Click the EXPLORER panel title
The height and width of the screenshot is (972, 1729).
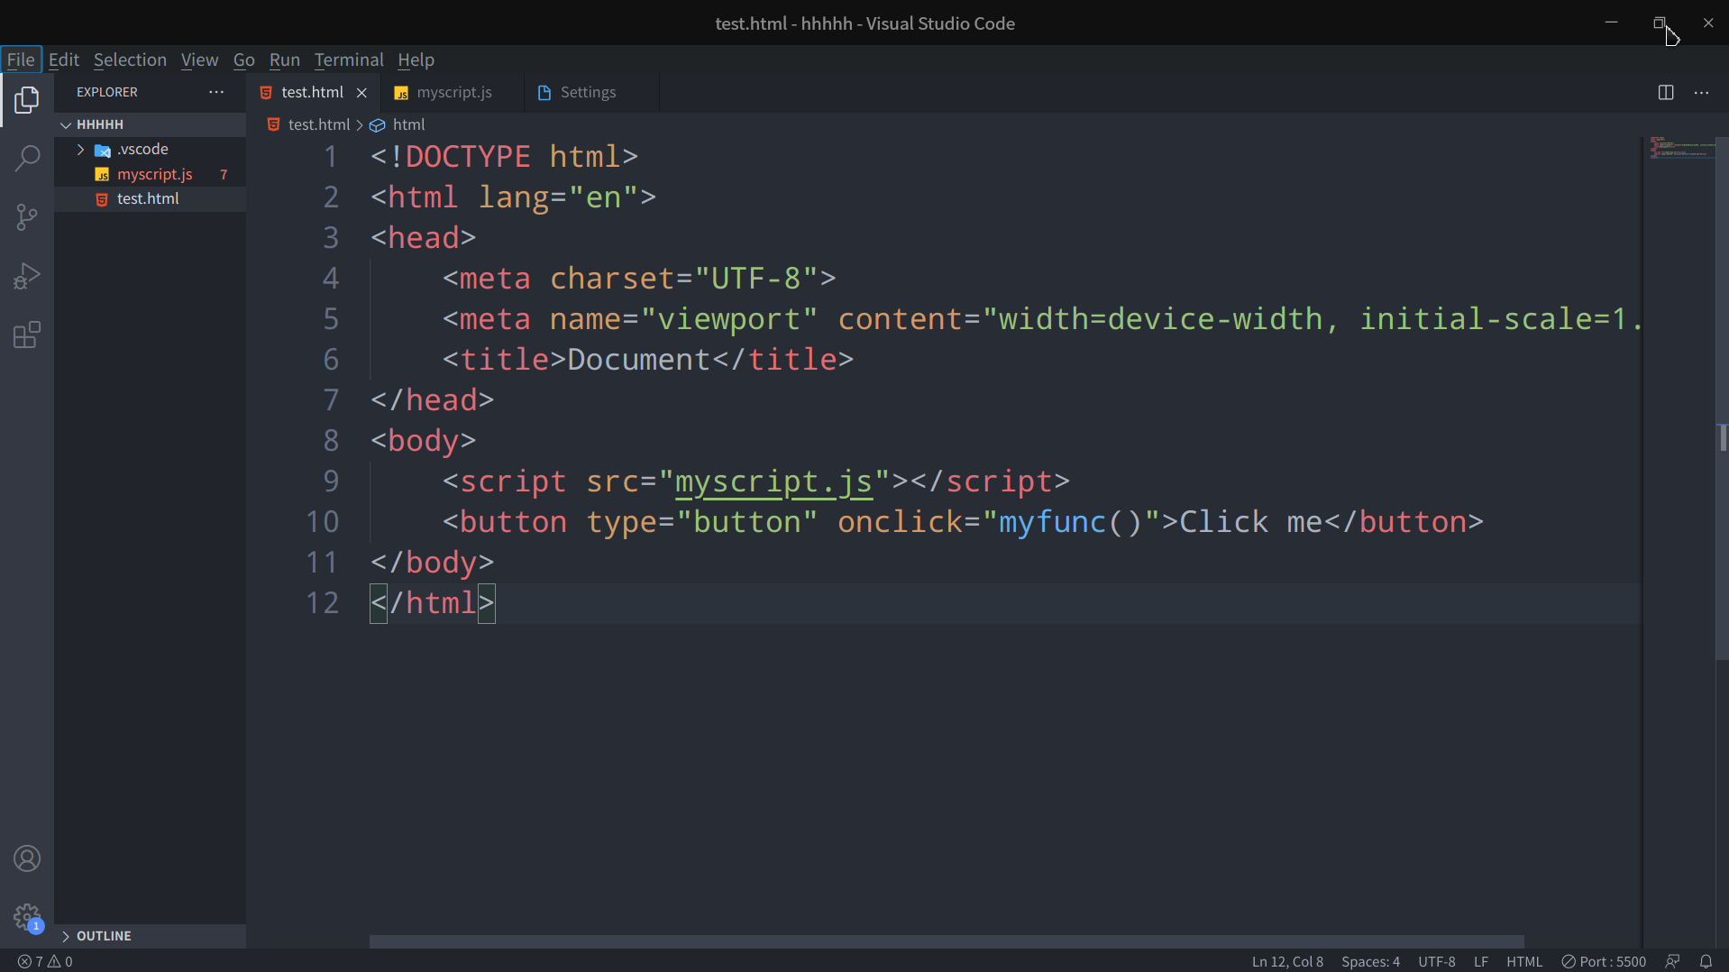[107, 92]
